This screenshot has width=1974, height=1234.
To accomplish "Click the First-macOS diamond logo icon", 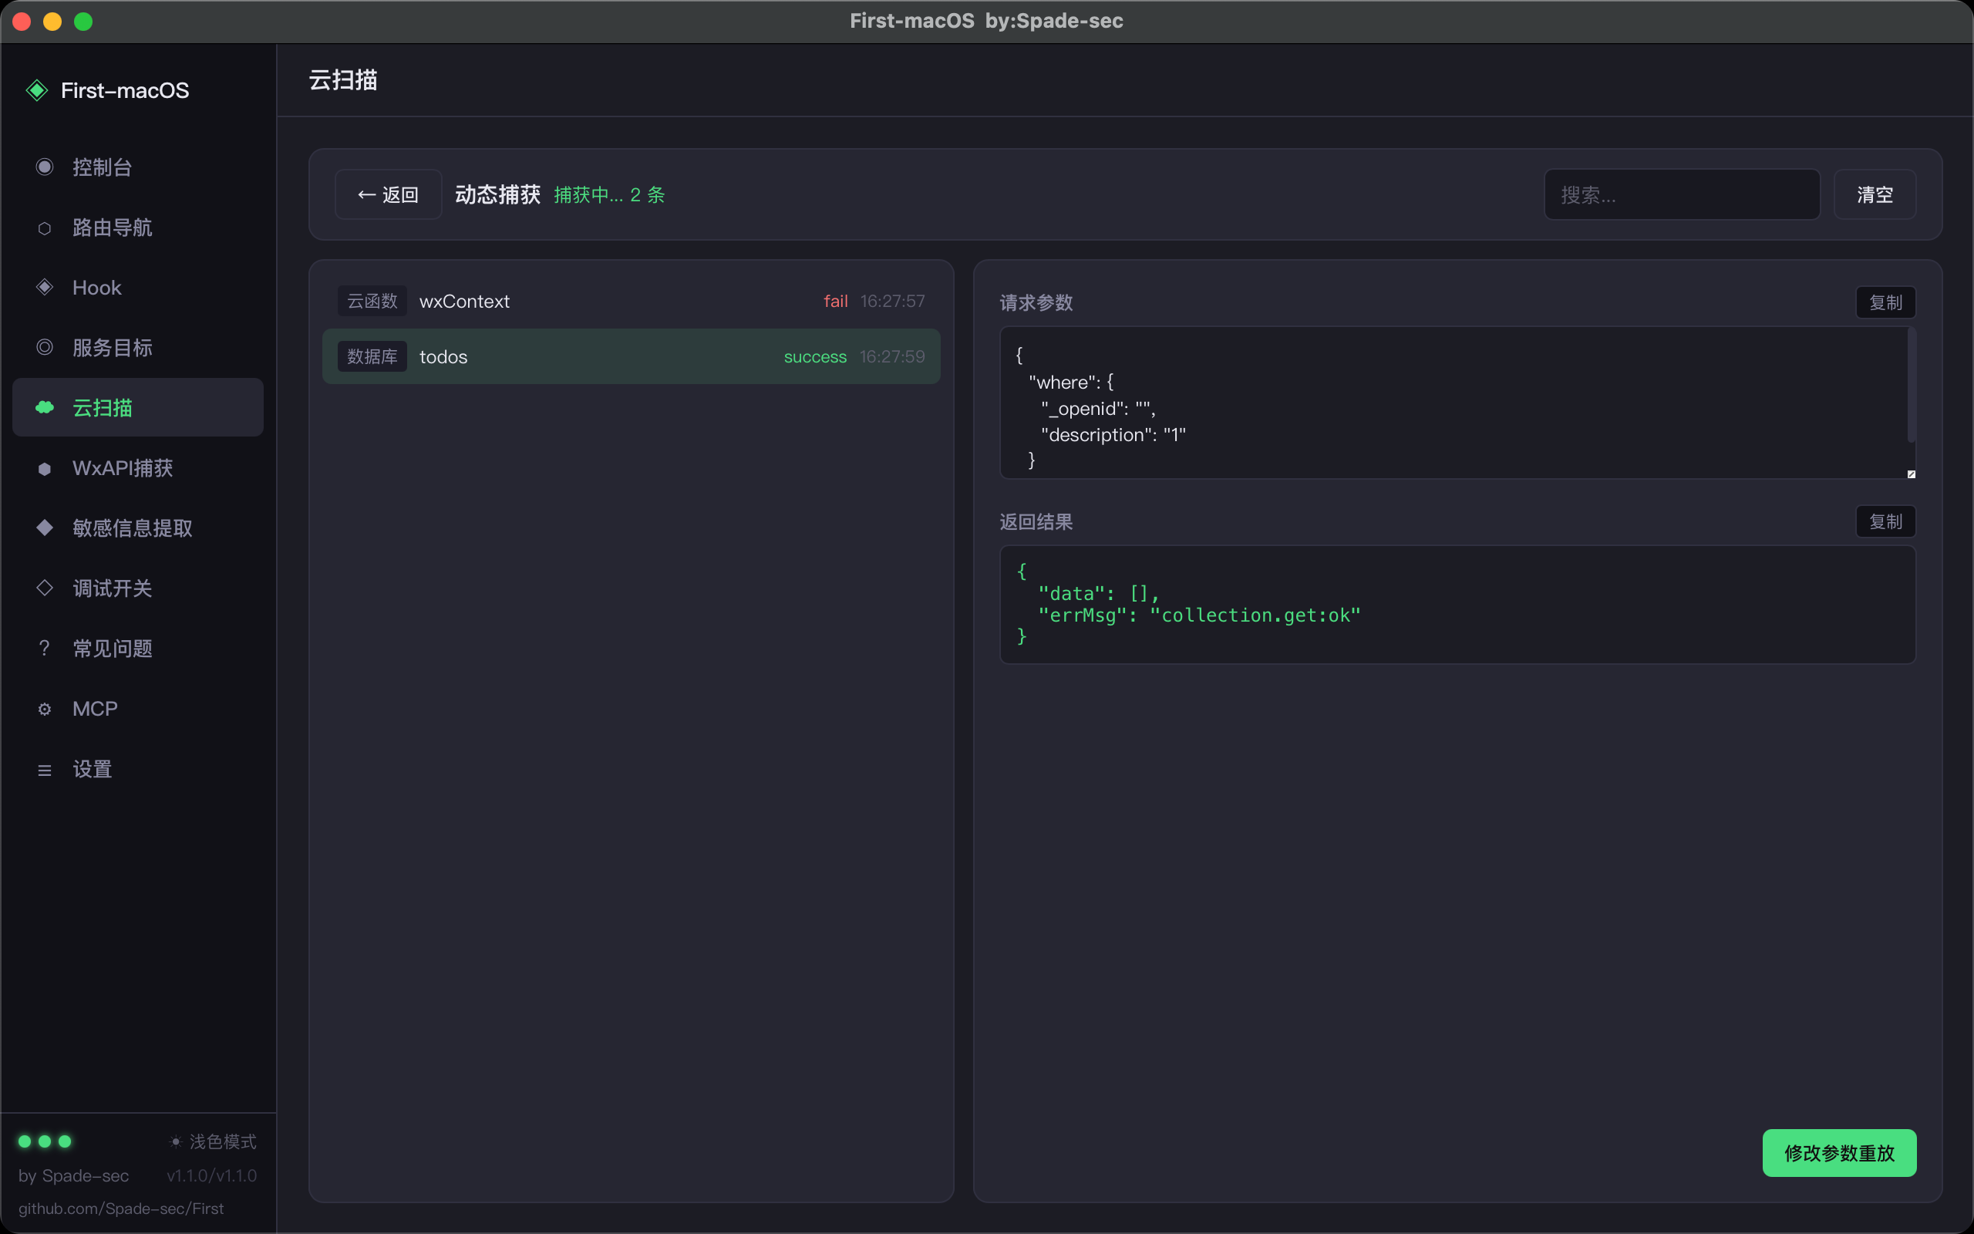I will tap(37, 89).
